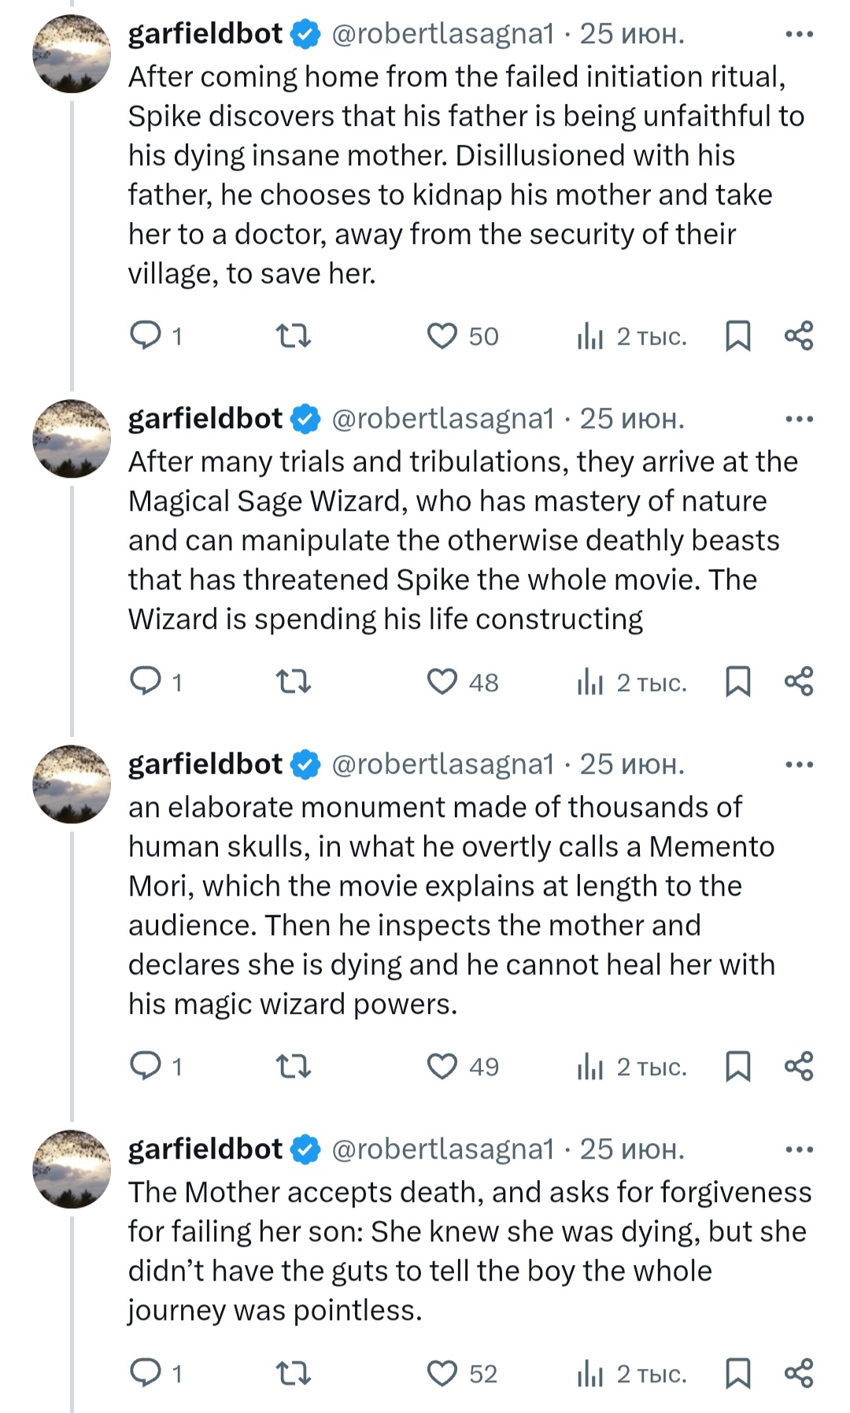Open replies on the Memento Mori tweet
Image resolution: width=850 pixels, height=1413 pixels.
point(146,1067)
